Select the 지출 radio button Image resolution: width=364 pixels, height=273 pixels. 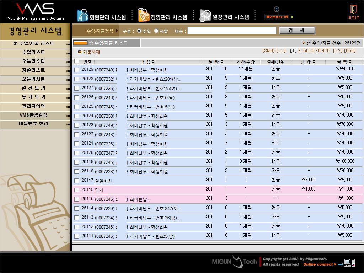point(156,31)
